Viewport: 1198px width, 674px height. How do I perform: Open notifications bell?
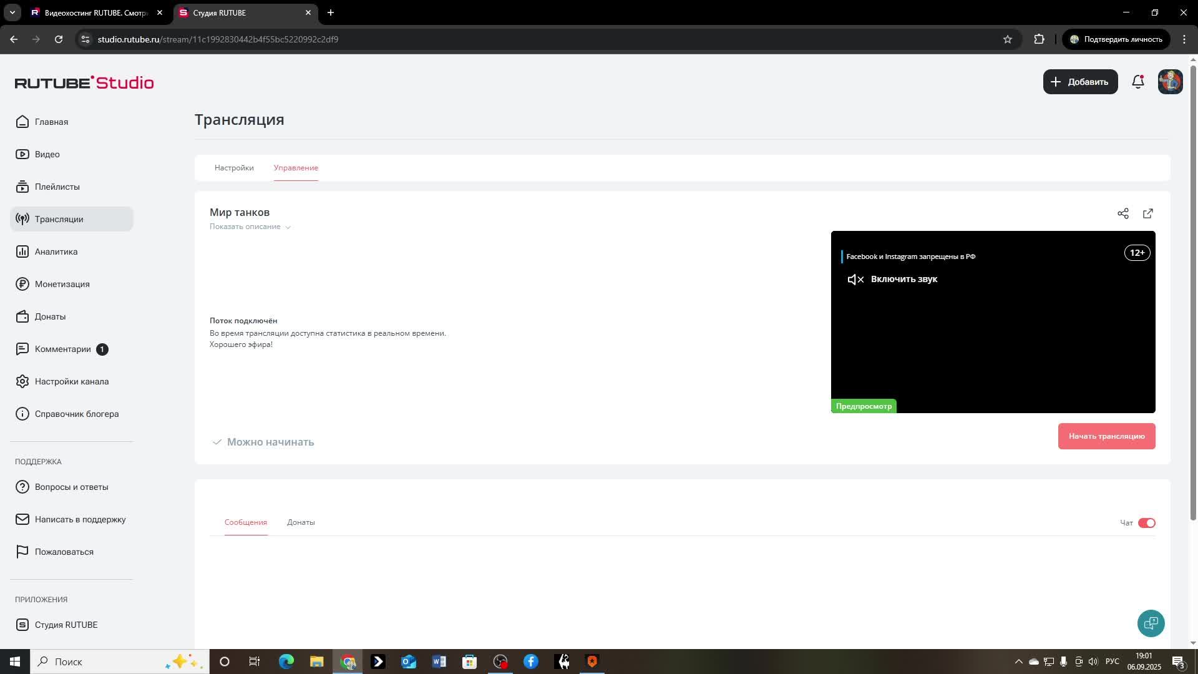(1138, 82)
